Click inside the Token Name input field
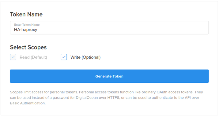 click(109, 28)
